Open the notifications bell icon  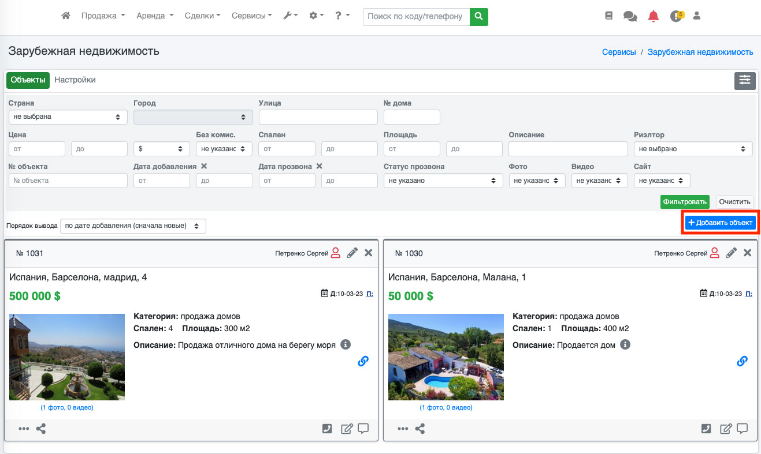click(654, 16)
